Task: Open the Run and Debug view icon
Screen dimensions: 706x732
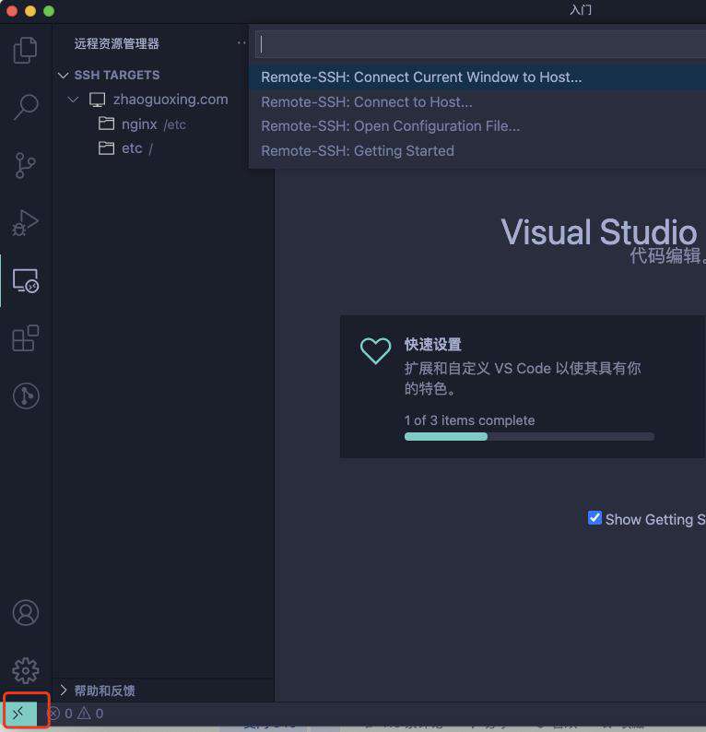Action: coord(25,223)
